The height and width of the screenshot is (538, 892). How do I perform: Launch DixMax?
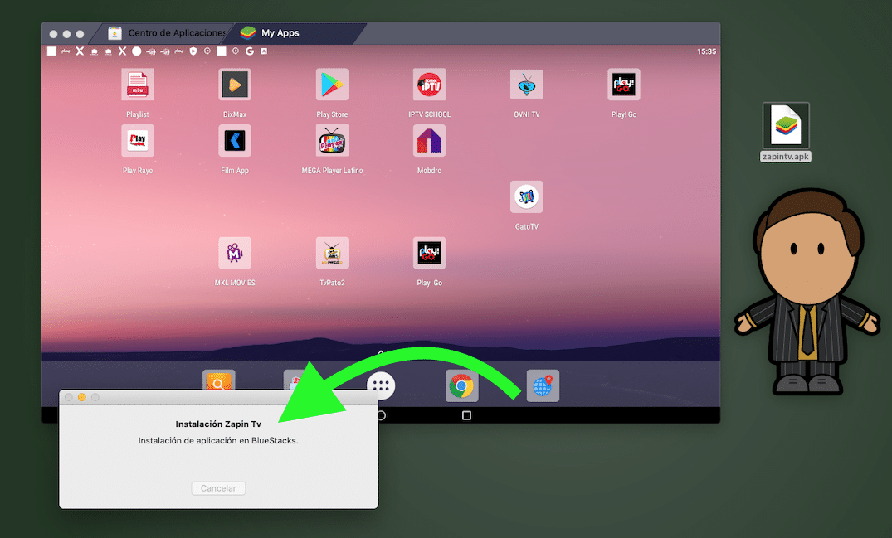pos(234,83)
